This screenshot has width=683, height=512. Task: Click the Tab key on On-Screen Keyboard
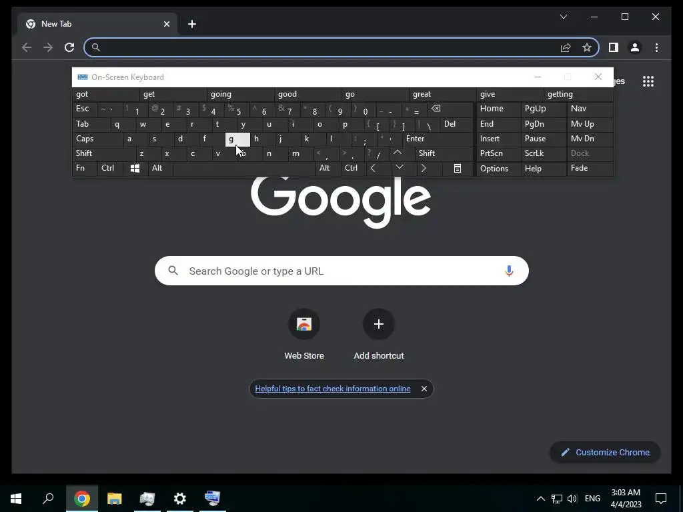point(91,124)
